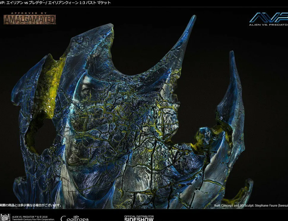Click the 'Bust Concept and 3D Sculpt: Stephane Faure' credit
This screenshot has width=288, height=221.
251,205
